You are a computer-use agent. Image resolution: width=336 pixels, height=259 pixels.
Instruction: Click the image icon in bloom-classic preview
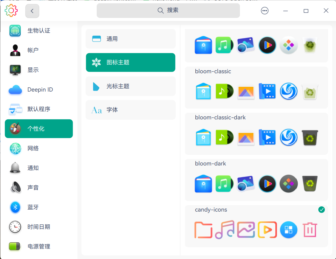click(x=246, y=92)
